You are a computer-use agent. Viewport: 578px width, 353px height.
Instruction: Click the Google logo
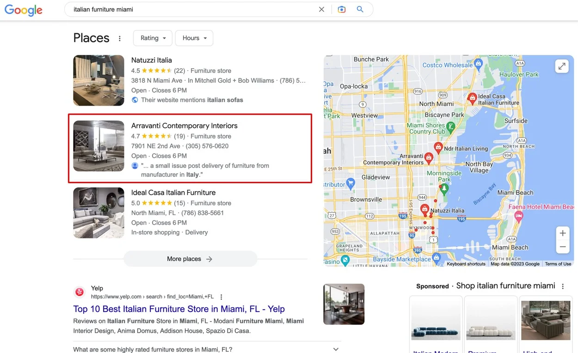[24, 10]
